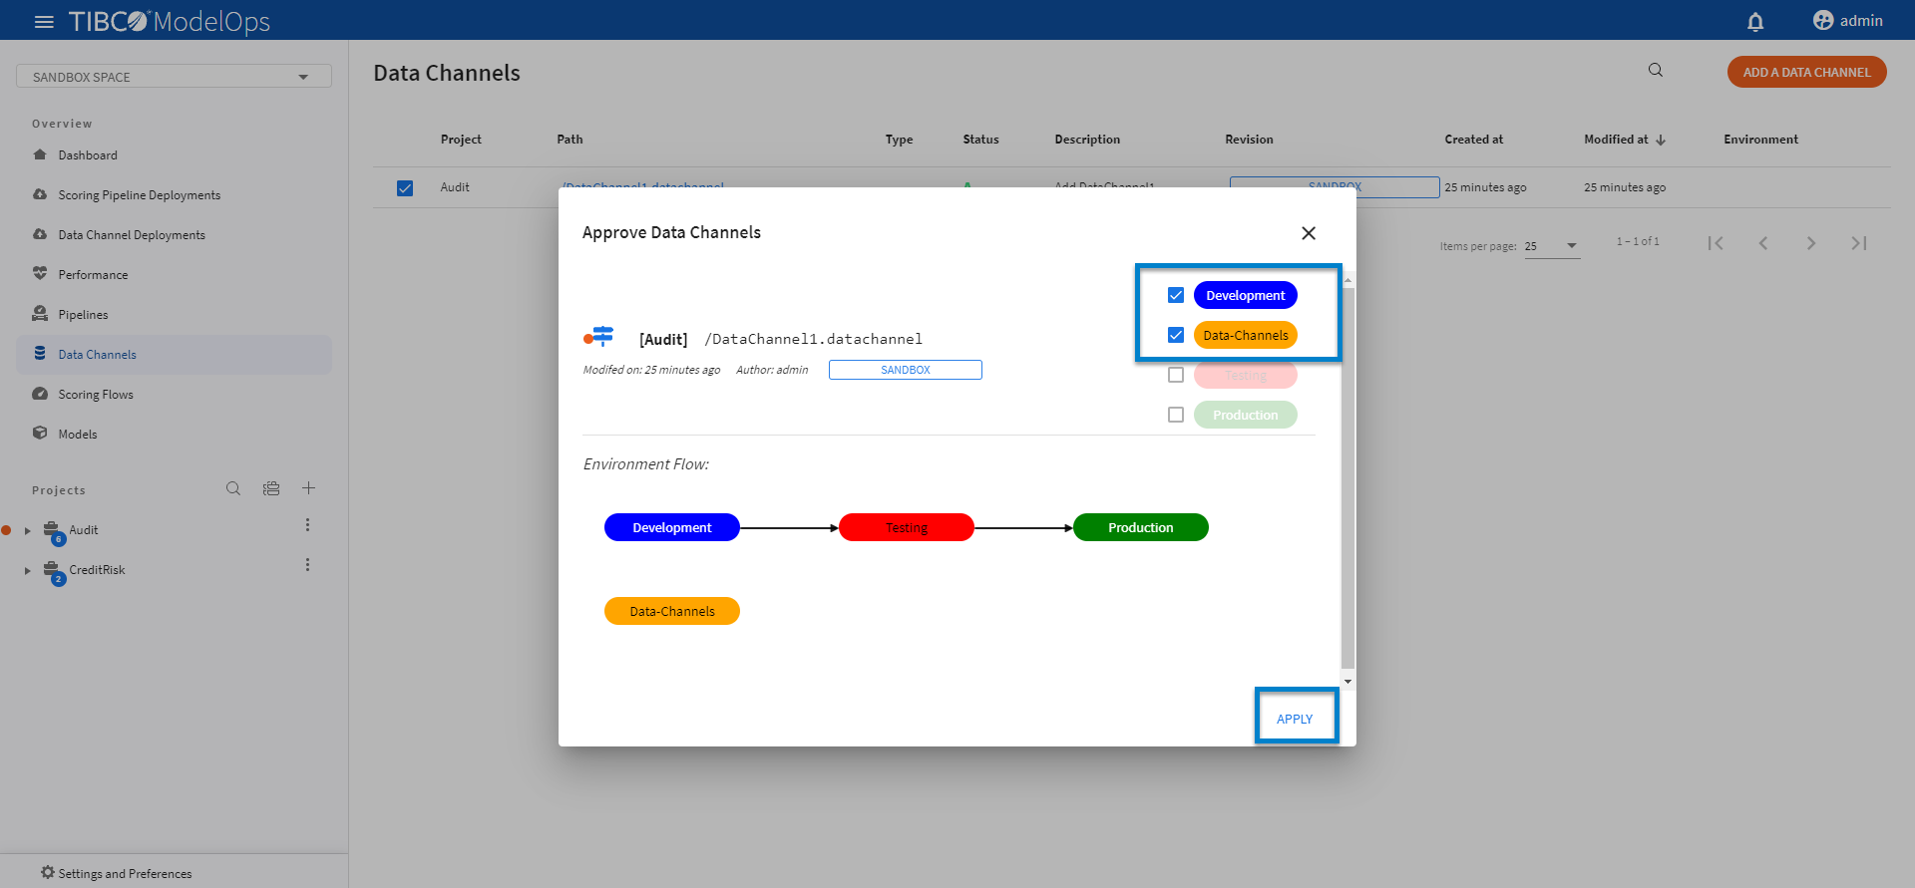The image size is (1915, 888).
Task: Open the hamburger navigation menu
Action: tap(44, 21)
